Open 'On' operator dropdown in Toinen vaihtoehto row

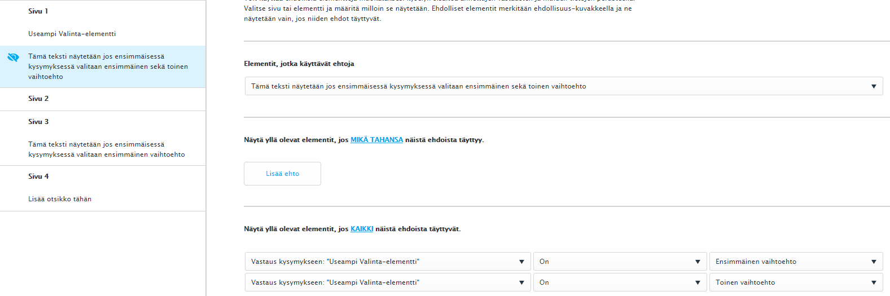tap(620, 282)
